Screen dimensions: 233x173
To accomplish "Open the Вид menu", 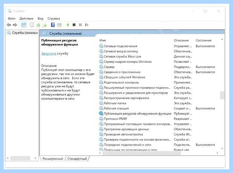I will (x=41, y=18).
